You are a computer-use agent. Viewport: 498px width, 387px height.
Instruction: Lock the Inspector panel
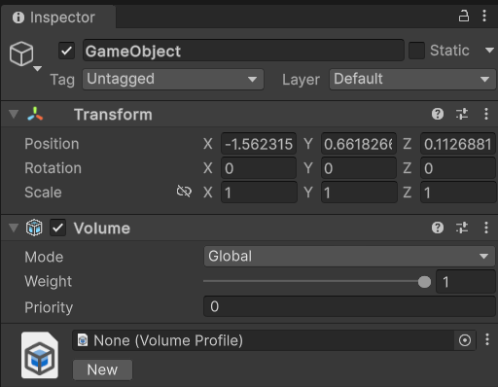(463, 16)
